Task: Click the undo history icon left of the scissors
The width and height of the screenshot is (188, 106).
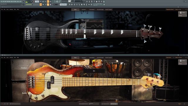Action: click(87, 1)
